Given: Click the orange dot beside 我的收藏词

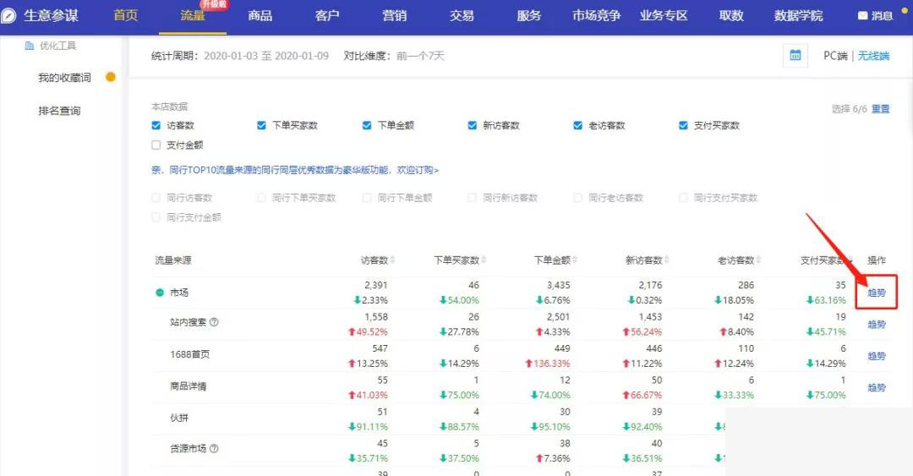Looking at the screenshot, I should pyautogui.click(x=110, y=78).
